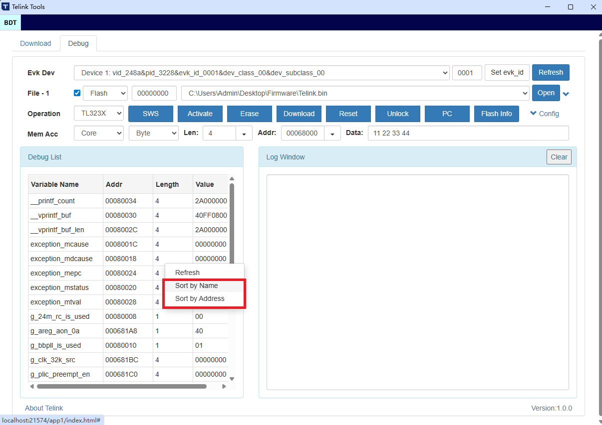Click the PC operation button

pos(447,114)
